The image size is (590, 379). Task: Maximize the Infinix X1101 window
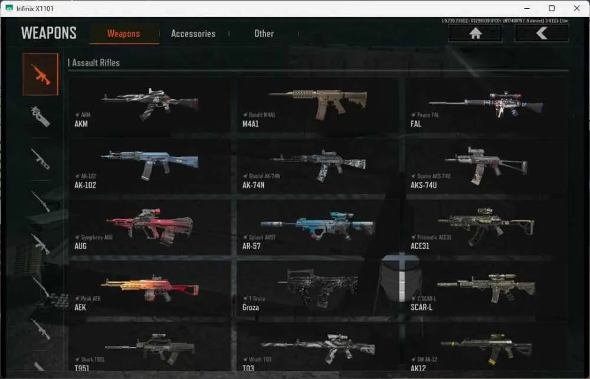(x=552, y=8)
